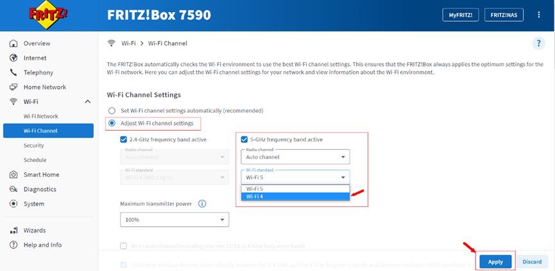Open the 2.4-GHz Radio channel dropdown
The image size is (555, 271).
tap(175, 157)
